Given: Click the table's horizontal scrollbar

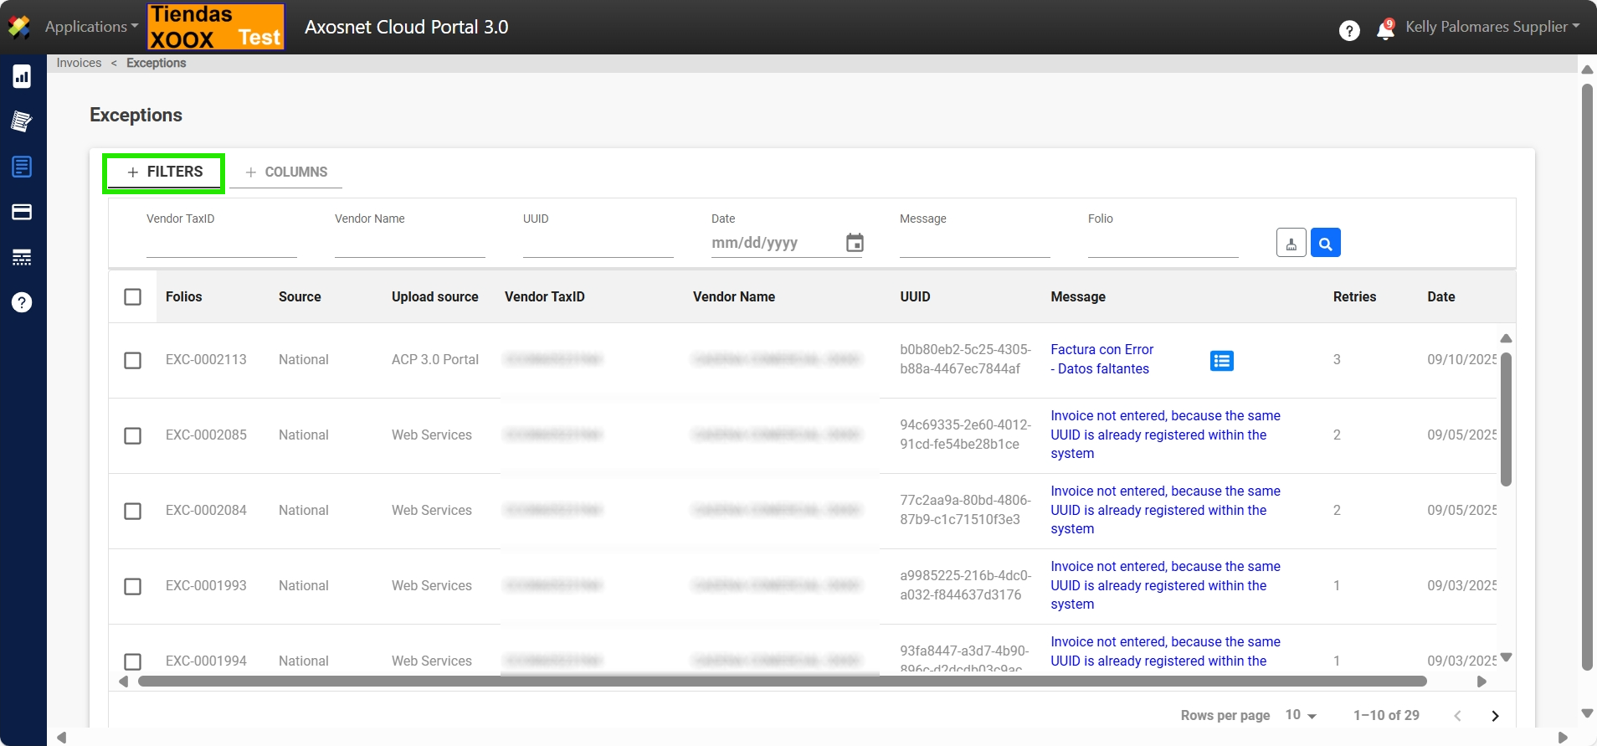Looking at the screenshot, I should (x=782, y=682).
